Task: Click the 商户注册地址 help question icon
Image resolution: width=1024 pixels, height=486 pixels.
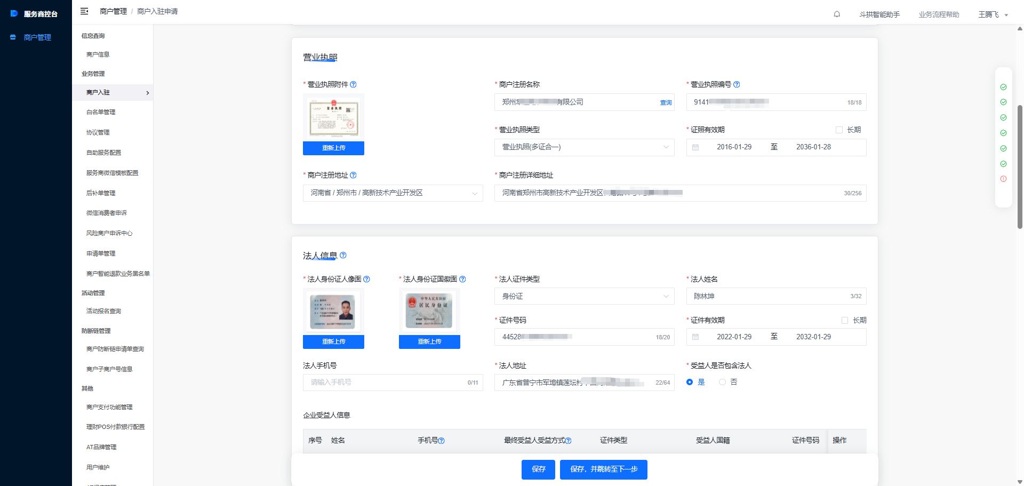Action: tap(353, 175)
